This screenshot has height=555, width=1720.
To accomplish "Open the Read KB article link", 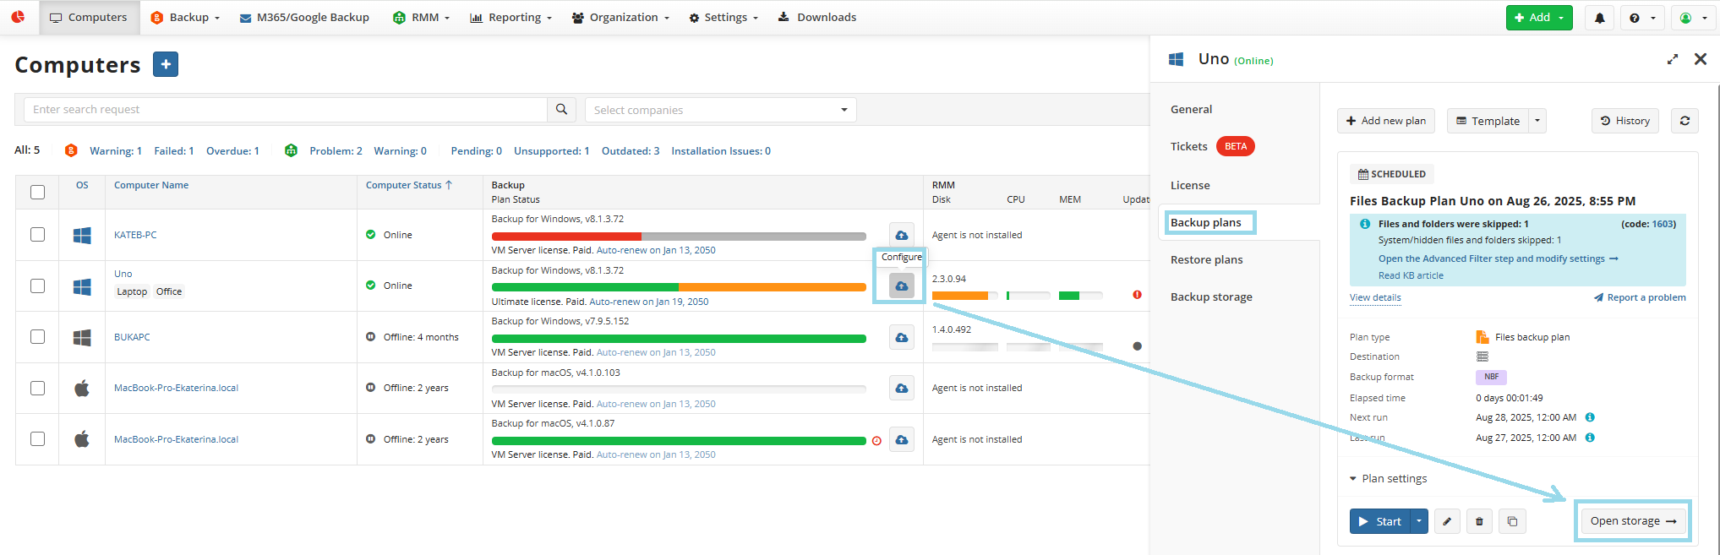I will pos(1411,275).
